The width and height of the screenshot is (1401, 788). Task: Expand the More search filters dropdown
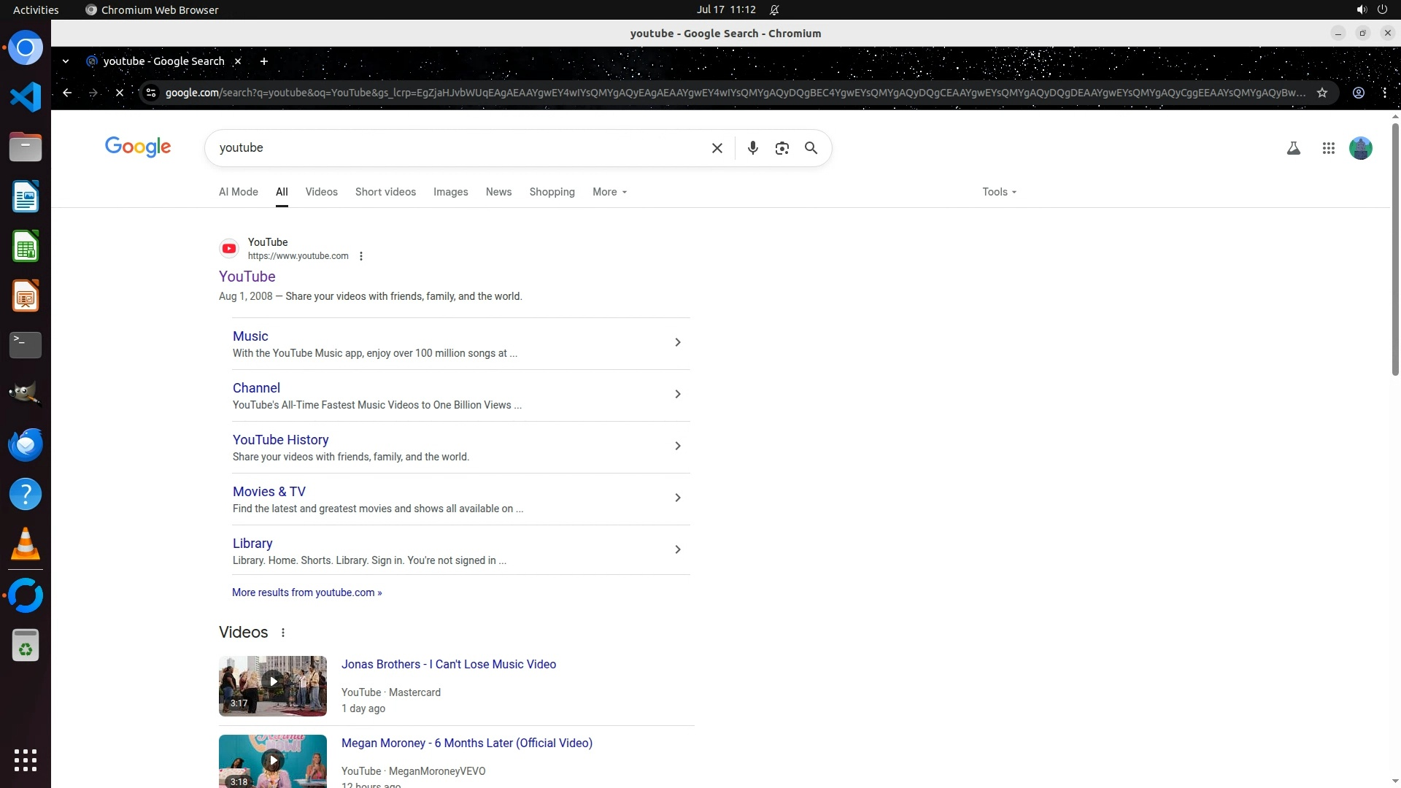[609, 192]
